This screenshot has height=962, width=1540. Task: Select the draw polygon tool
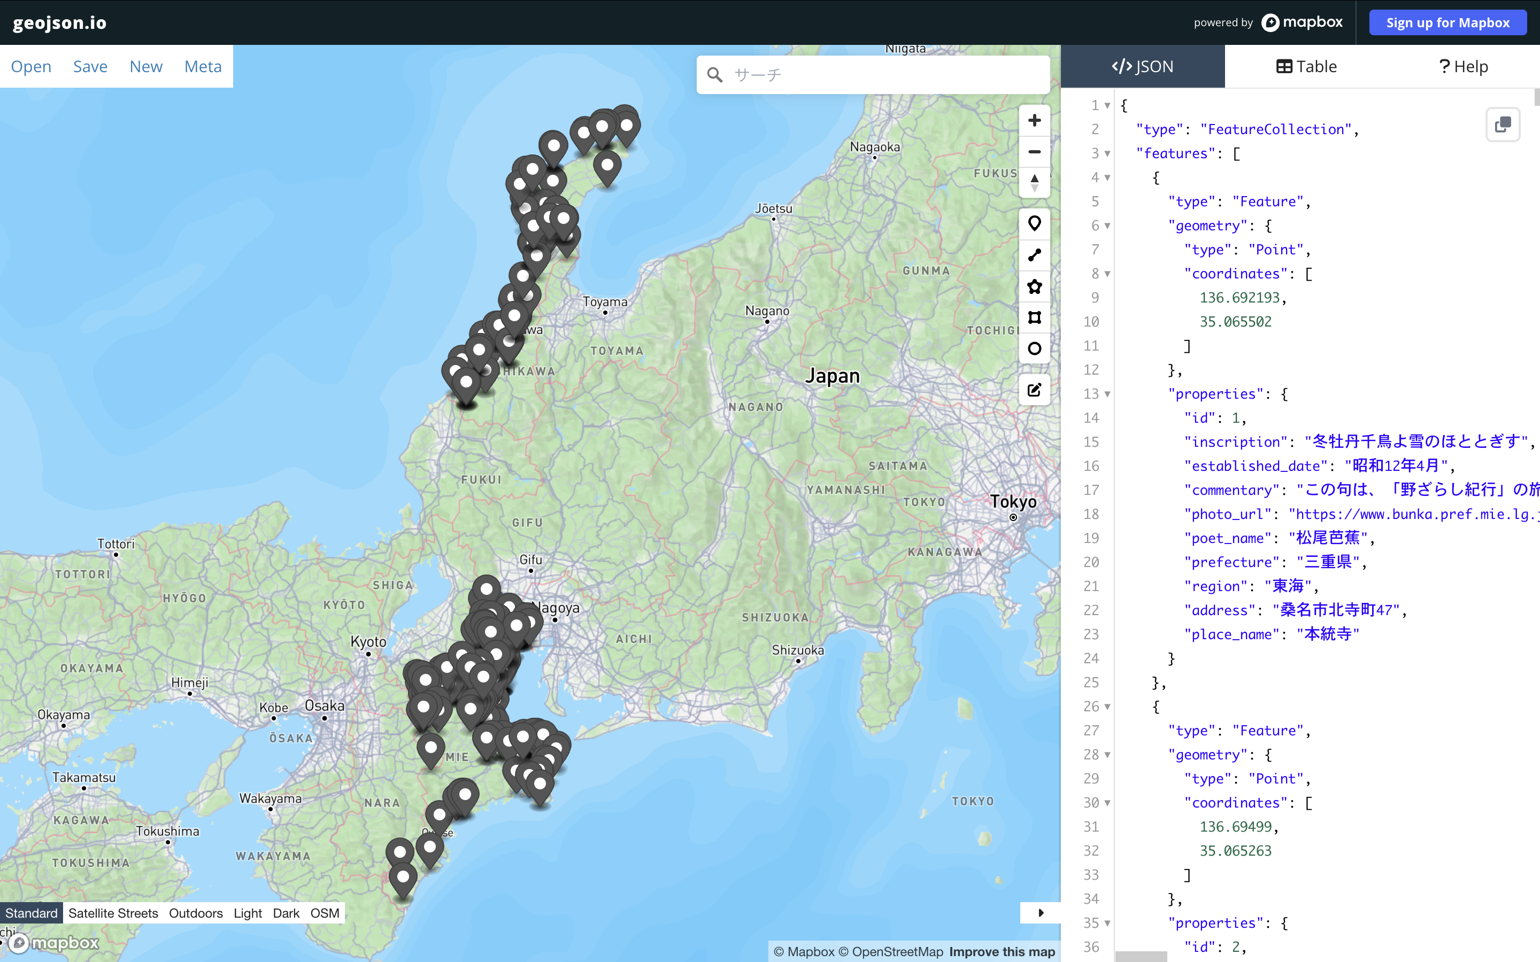[x=1034, y=286]
